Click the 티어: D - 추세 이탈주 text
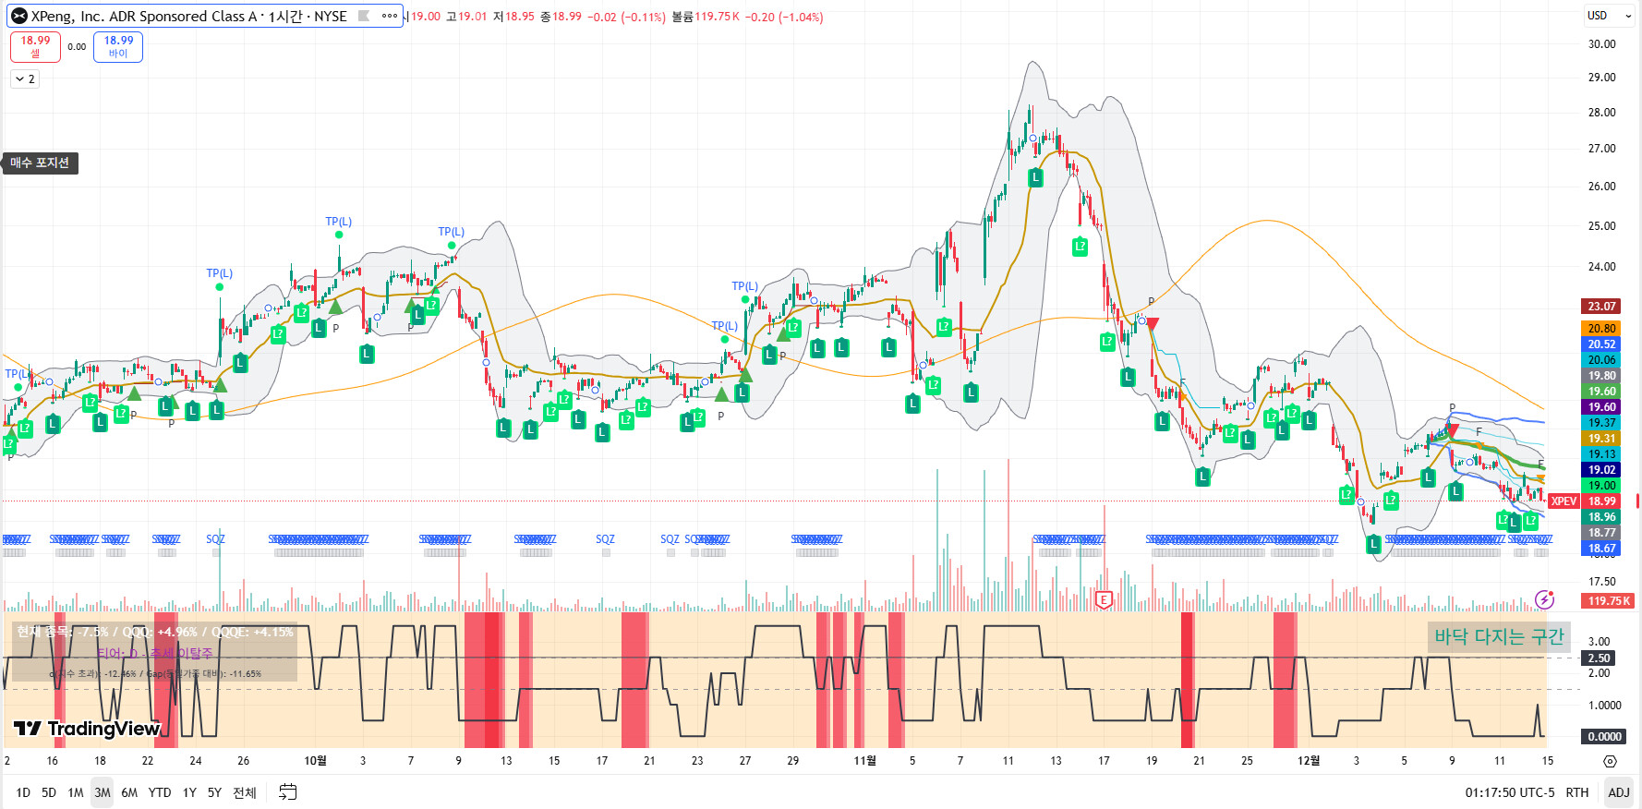Screen dimensions: 1642x809 (x=154, y=653)
